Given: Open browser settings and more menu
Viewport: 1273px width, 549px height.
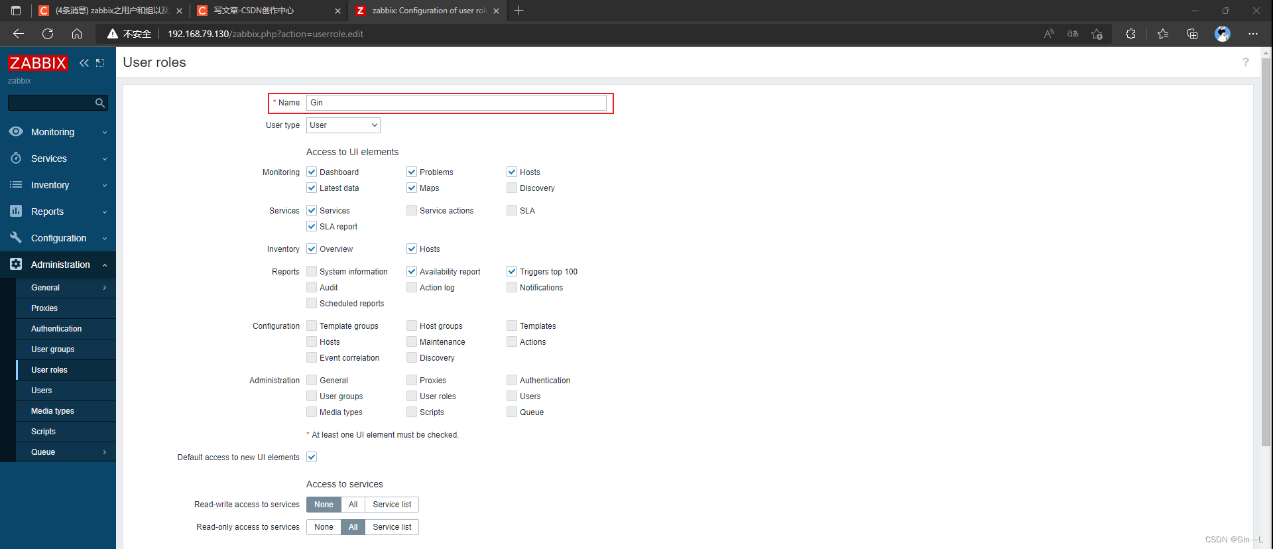Looking at the screenshot, I should (x=1252, y=34).
